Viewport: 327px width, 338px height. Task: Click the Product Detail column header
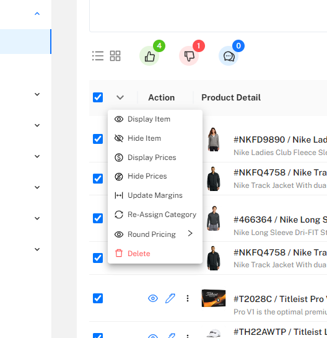[231, 97]
